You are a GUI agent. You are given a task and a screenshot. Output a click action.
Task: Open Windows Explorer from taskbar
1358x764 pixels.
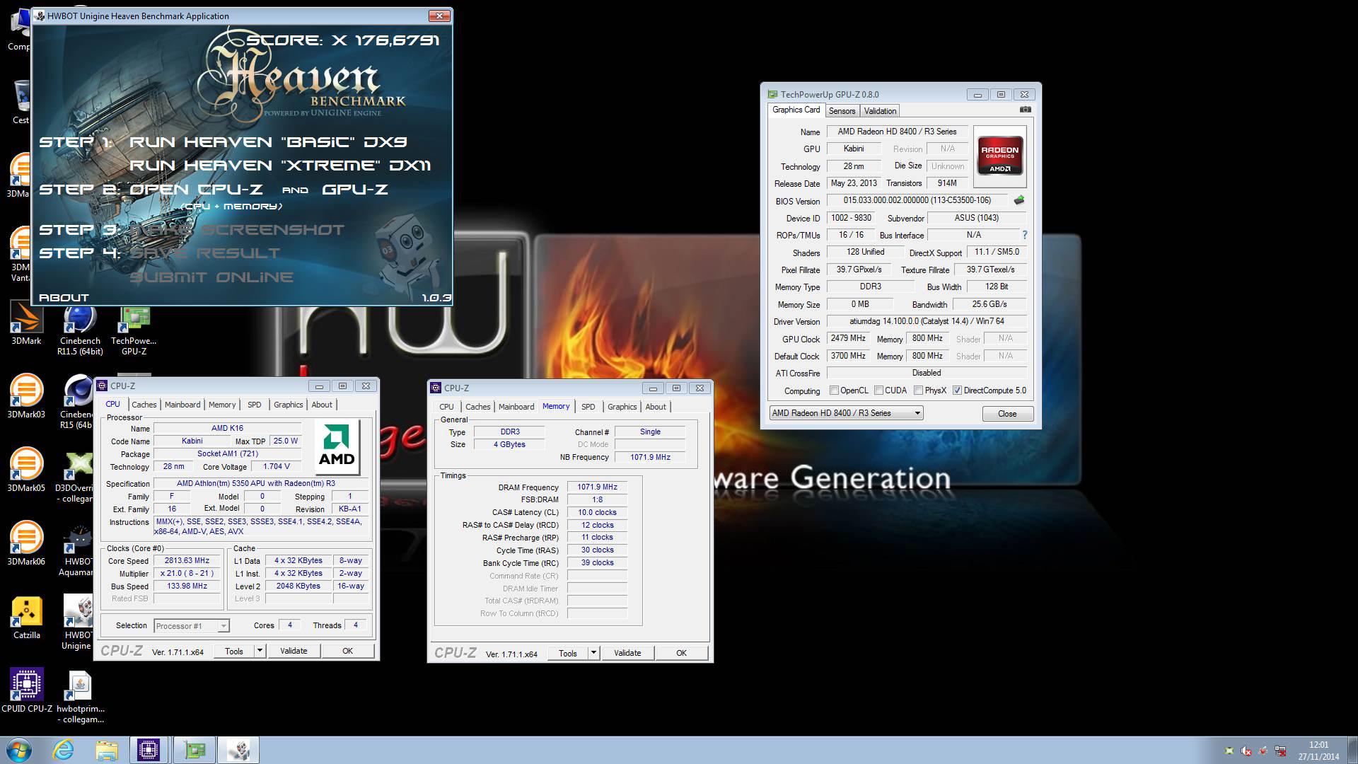point(107,750)
